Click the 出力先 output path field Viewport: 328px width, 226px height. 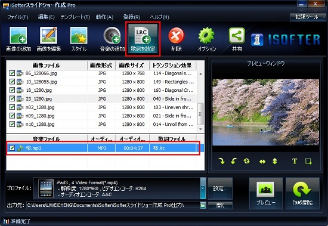[x=113, y=205]
